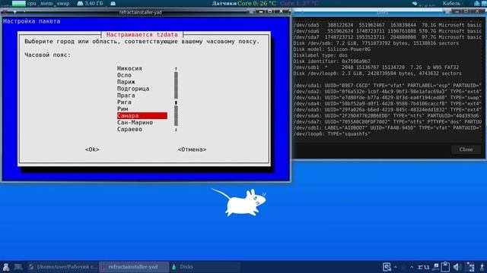Image resolution: width=487 pixels, height=273 pixels.
Task: Switch to the Disks taskbar entry
Action: click(205, 267)
